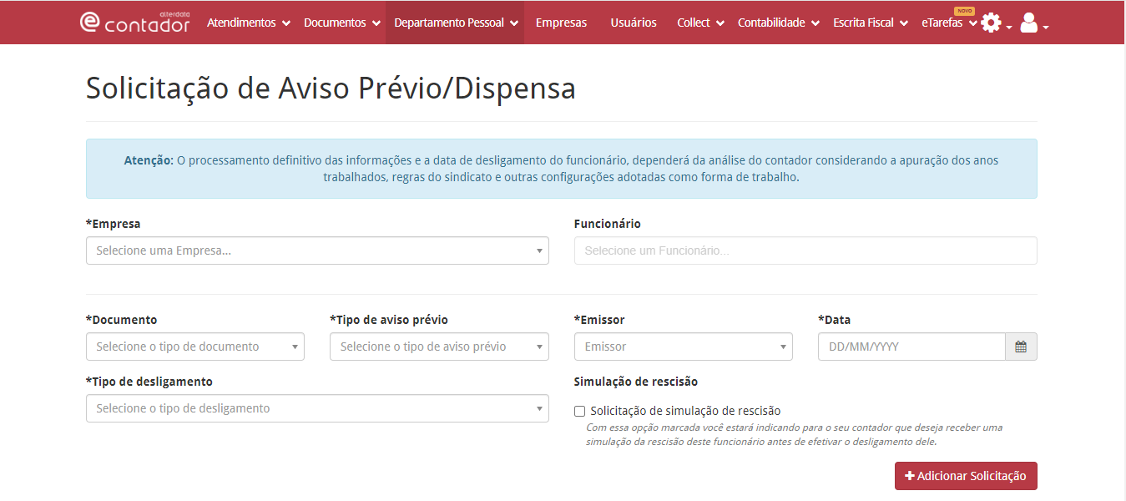Check Solicitação de simulação de rescisão

pyautogui.click(x=580, y=411)
